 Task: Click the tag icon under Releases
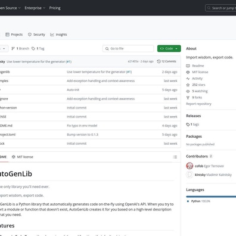click(188, 125)
